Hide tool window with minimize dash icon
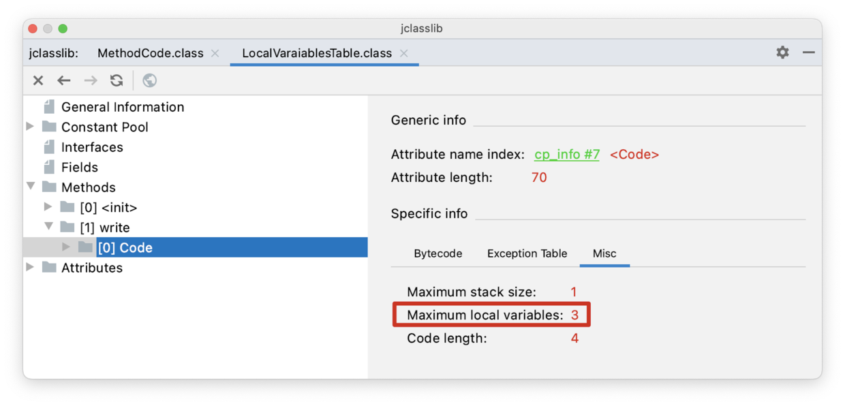The width and height of the screenshot is (845, 406). (x=809, y=52)
